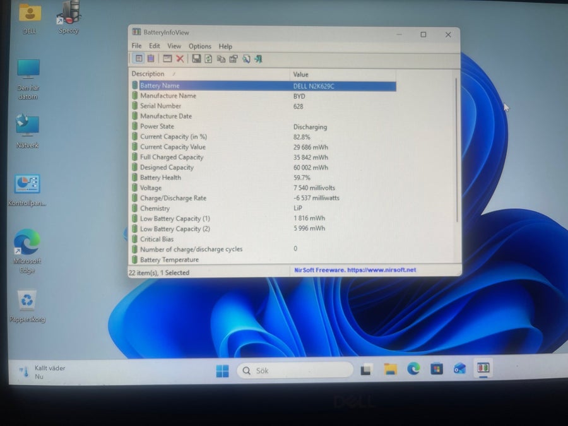Open the Options menu
568x426 pixels.
pos(199,46)
